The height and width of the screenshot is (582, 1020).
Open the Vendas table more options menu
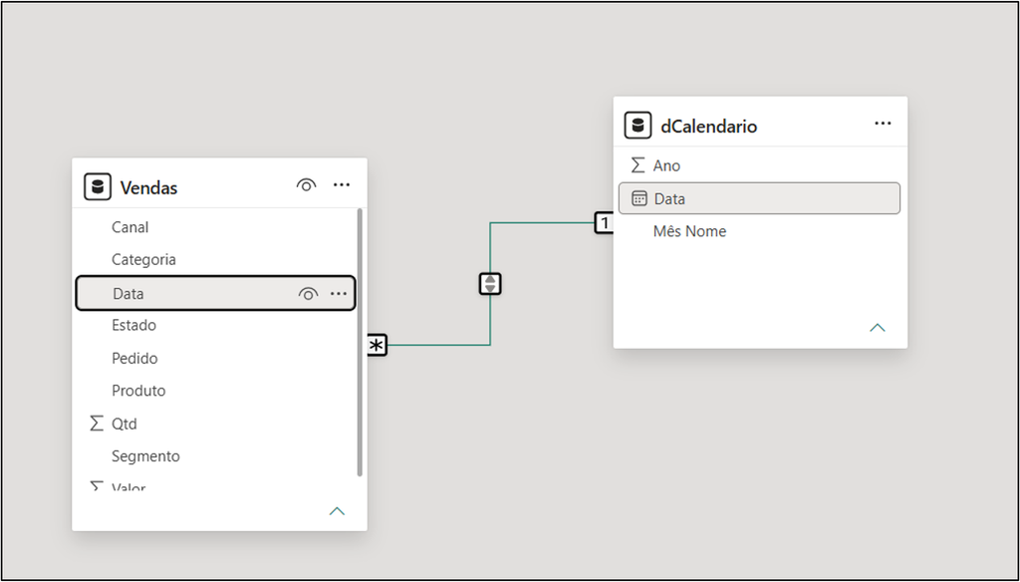tap(342, 185)
